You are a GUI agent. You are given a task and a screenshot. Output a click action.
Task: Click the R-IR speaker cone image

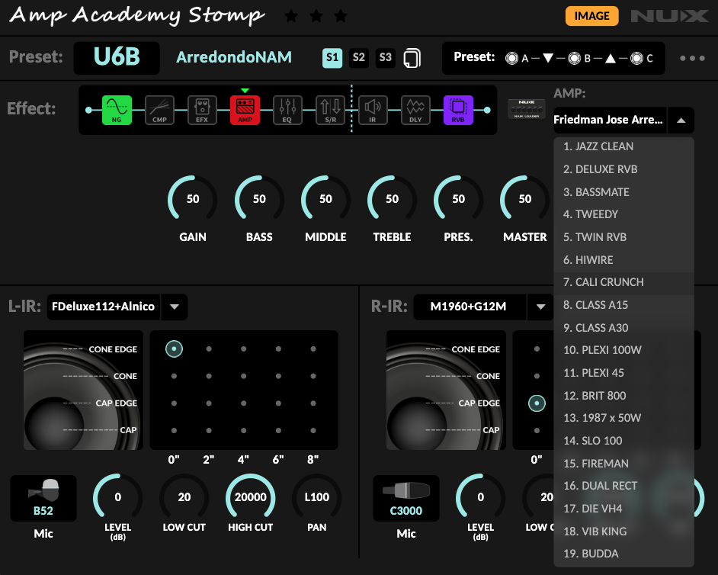click(446, 390)
